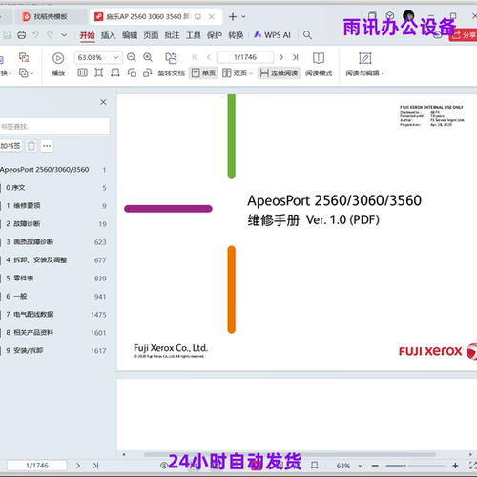
Task: Go to previous page arrow in toolbar
Action: click(209, 57)
